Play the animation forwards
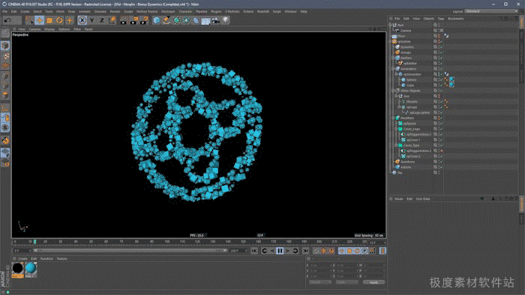The image size is (525, 295). click(287, 251)
